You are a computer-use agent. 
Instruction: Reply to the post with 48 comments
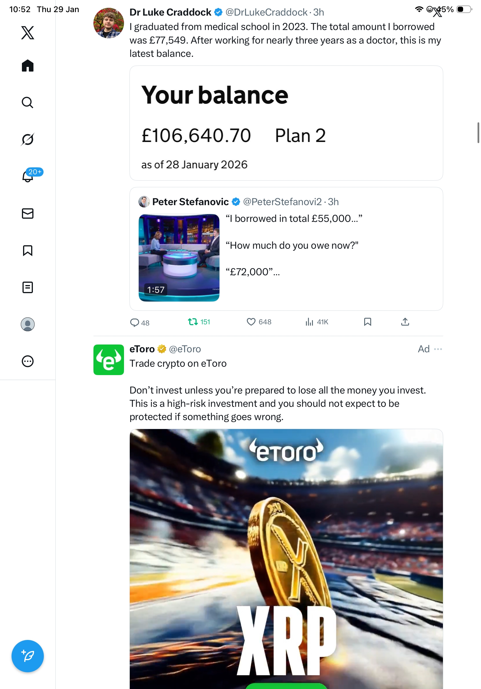[x=140, y=322]
